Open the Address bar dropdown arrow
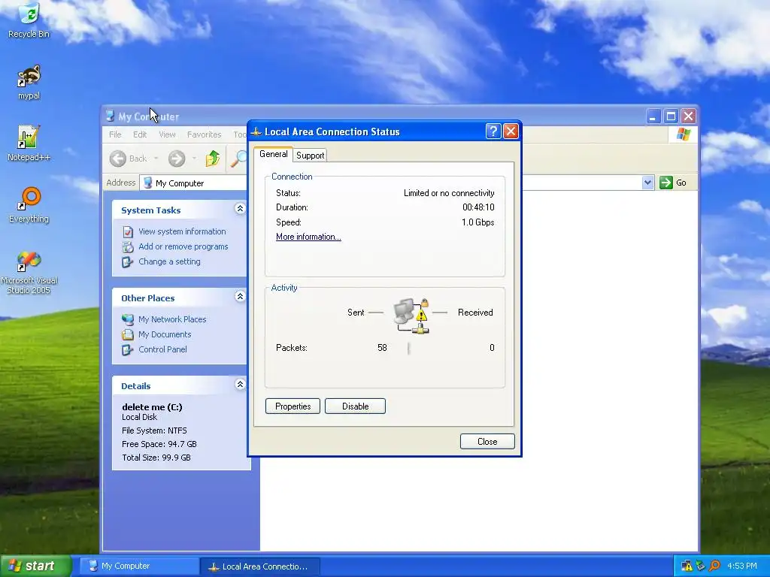This screenshot has width=770, height=577. point(647,183)
